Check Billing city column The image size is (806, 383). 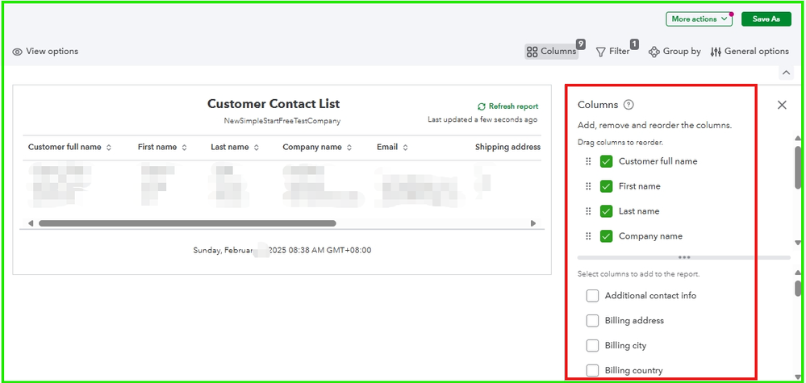(x=593, y=346)
